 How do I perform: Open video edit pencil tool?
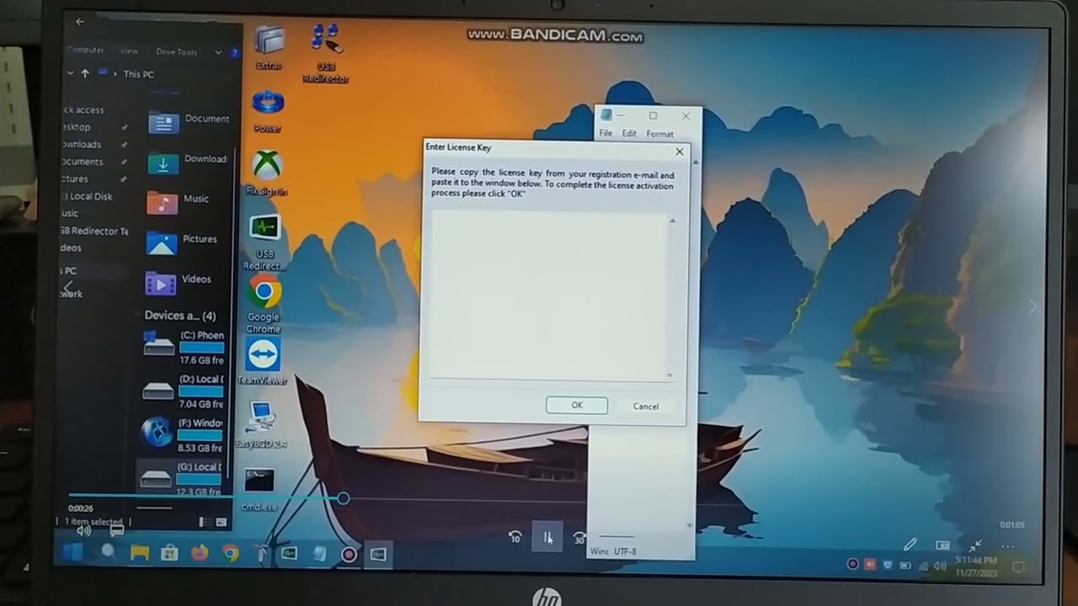[910, 545]
